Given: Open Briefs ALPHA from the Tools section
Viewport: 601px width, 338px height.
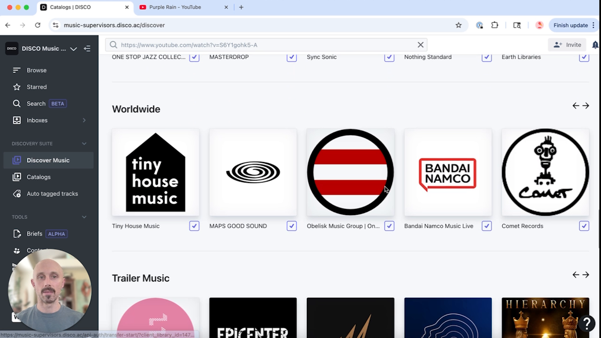Looking at the screenshot, I should coord(34,234).
